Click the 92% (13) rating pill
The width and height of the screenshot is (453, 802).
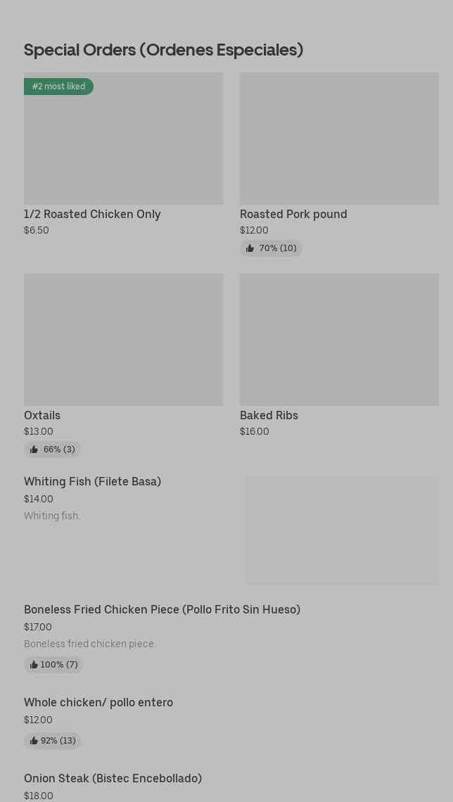53,741
